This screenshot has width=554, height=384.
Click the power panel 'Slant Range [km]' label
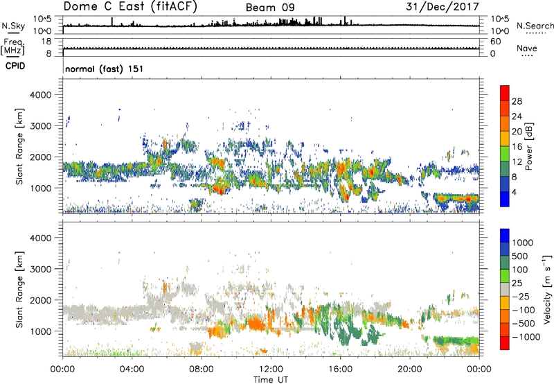(19, 146)
